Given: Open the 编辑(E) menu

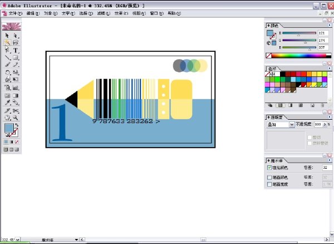Looking at the screenshot, I should [x=33, y=13].
